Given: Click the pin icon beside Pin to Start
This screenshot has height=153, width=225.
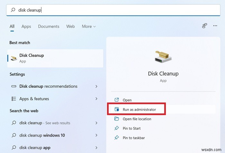Looking at the screenshot, I should pos(117,128).
